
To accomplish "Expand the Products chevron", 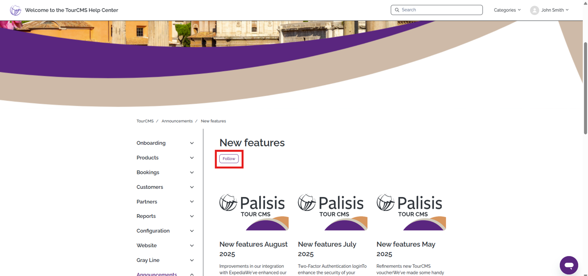I will [x=192, y=158].
